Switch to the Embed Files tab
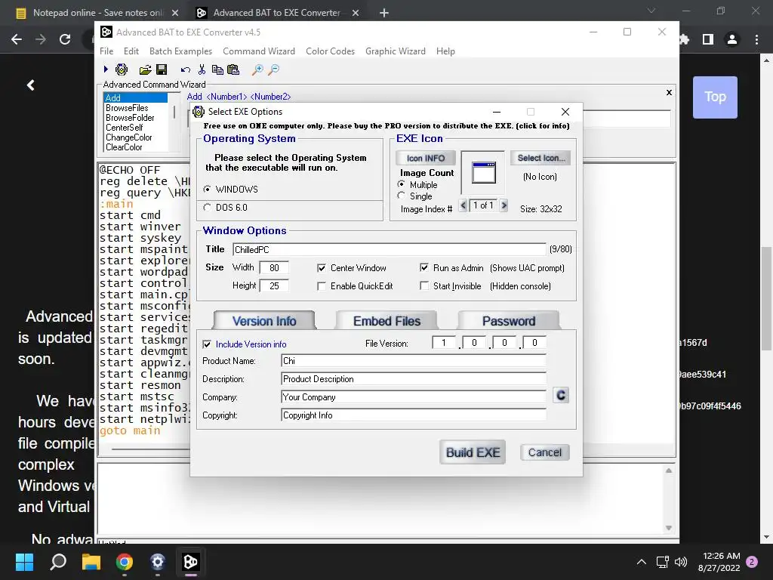The height and width of the screenshot is (580, 773). coord(386,321)
